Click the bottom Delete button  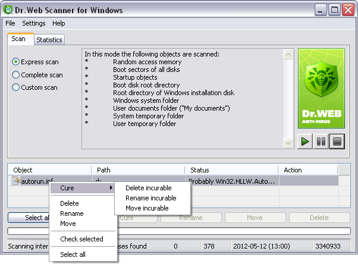[319, 218]
